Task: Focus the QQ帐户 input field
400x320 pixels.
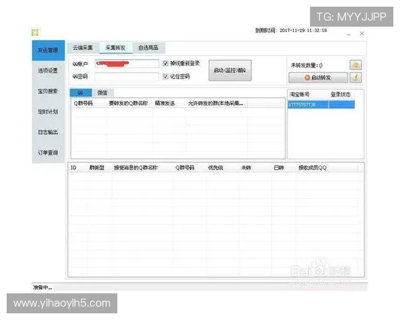Action: 127,63
